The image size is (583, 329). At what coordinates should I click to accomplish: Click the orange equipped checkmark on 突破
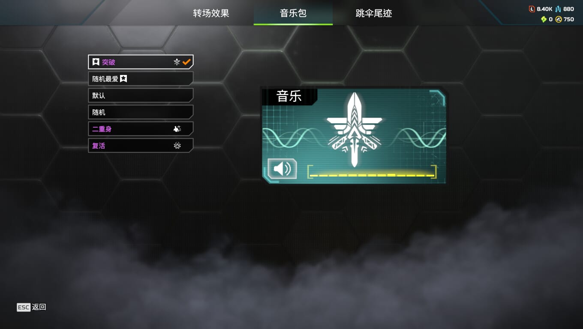tap(186, 62)
